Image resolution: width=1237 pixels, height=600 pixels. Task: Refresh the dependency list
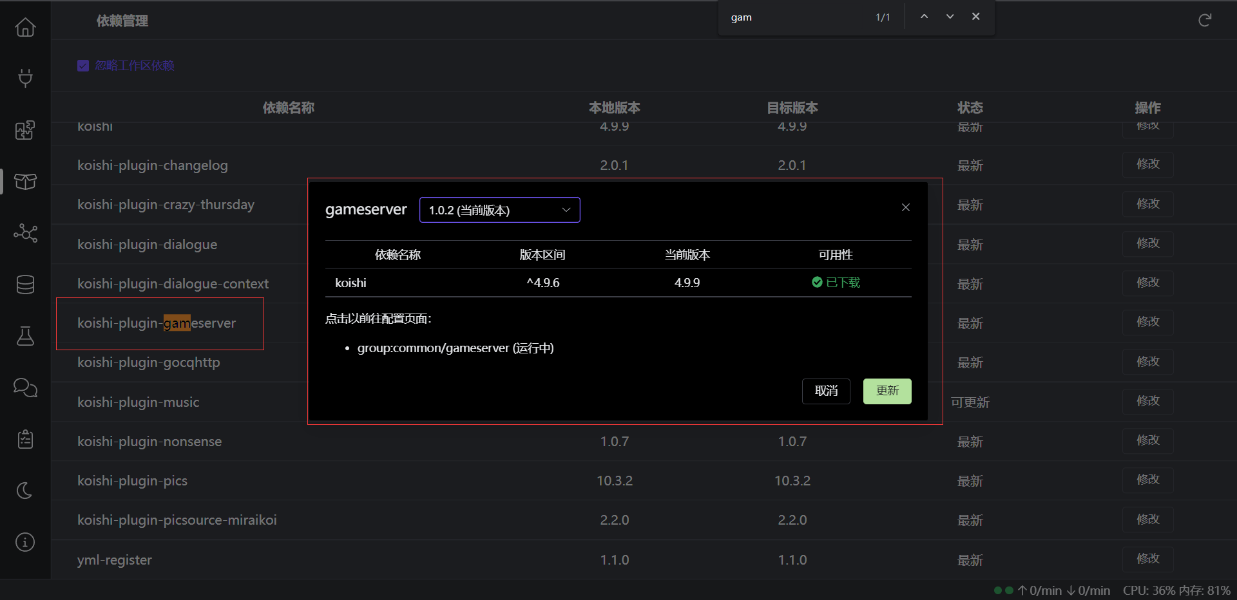pyautogui.click(x=1205, y=20)
